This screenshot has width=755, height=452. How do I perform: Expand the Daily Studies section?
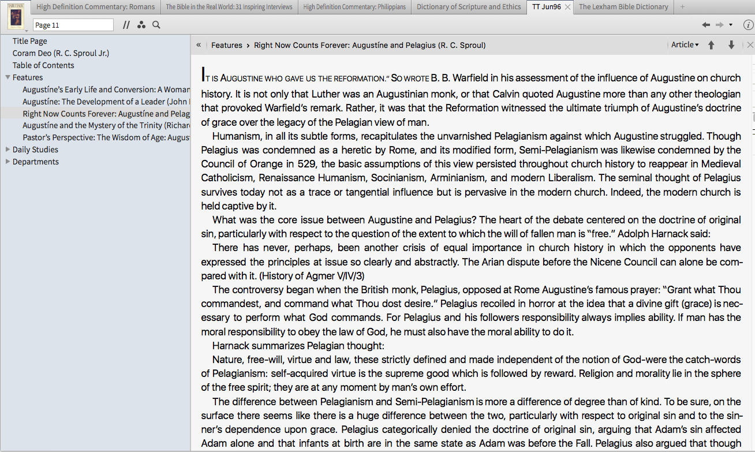click(8, 150)
